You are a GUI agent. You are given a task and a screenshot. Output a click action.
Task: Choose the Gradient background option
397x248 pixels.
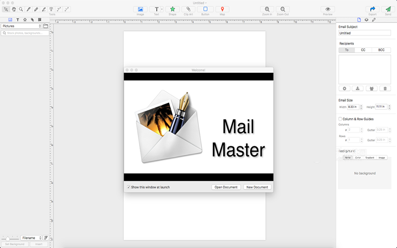[x=370, y=158]
